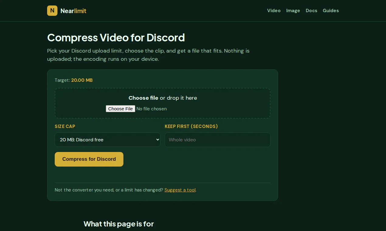Focus the Keep First seconds field
The image size is (386, 231).
click(218, 140)
